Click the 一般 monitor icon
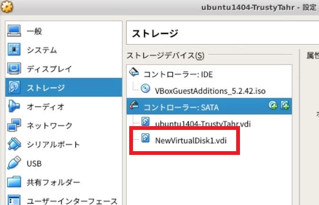The height and width of the screenshot is (205, 319). tap(14, 31)
